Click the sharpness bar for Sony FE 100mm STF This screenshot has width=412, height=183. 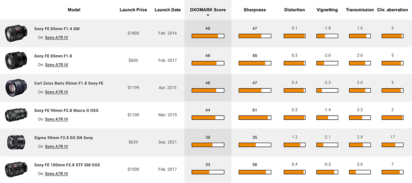255,172
